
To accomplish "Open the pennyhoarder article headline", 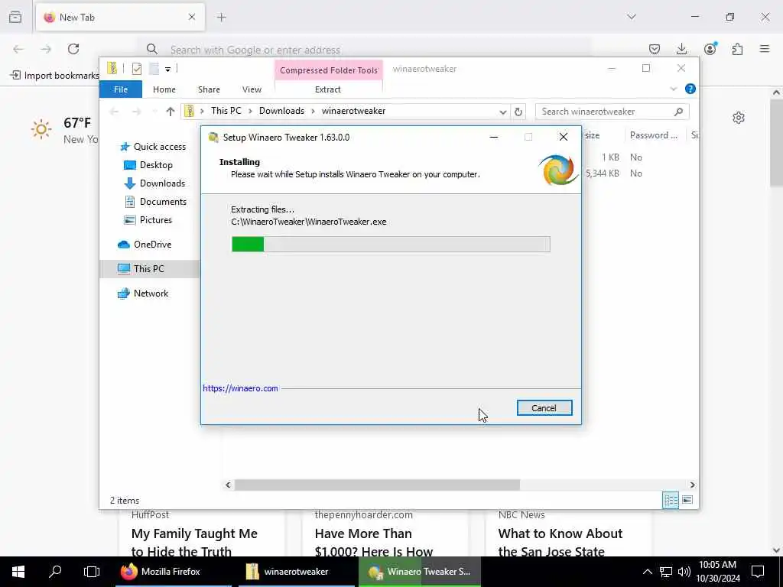I will [x=373, y=543].
